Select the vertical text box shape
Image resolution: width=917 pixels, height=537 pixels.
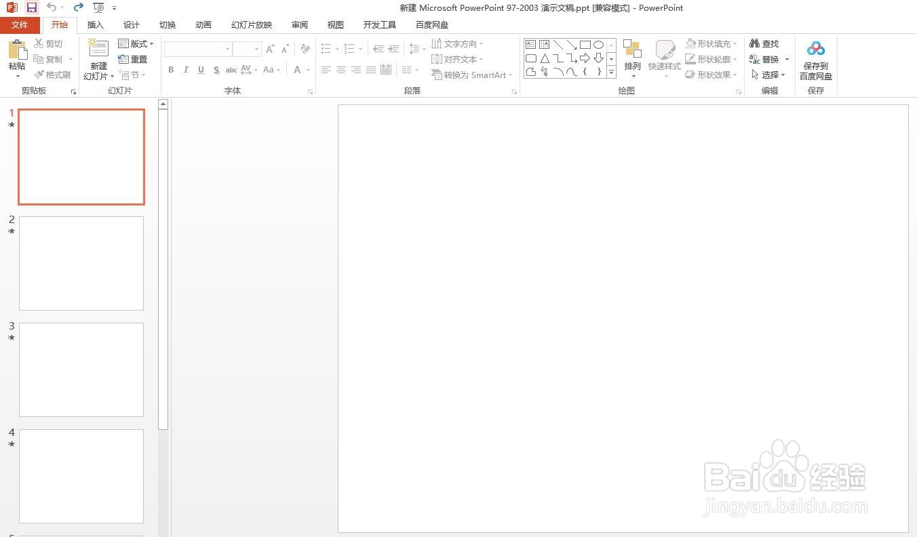(x=544, y=45)
